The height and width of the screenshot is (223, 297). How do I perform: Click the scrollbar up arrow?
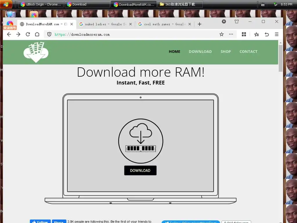pos(280,43)
